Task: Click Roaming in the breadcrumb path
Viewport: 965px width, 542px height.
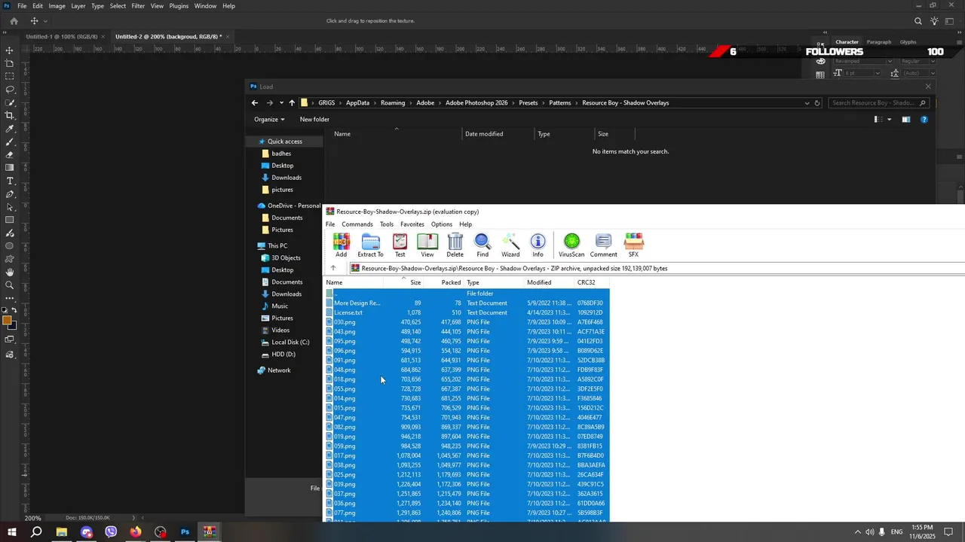Action: point(393,103)
